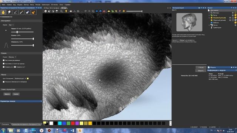
Task: Click the plus icon in the Растр row
Action: (233, 15)
